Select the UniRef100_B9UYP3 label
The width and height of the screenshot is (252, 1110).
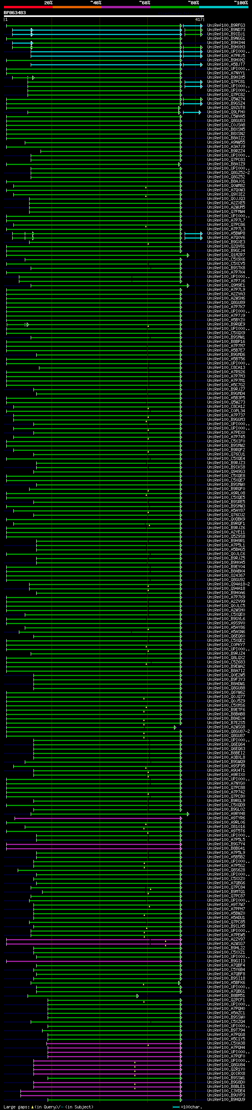[226, 1095]
